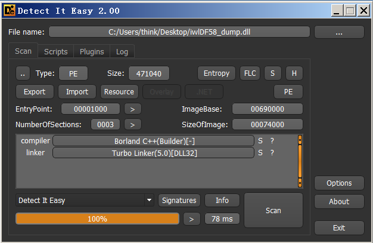Screen dimensions: 373x243
Task: Click the Detect It Easy title bar logo
Action: tap(10, 11)
